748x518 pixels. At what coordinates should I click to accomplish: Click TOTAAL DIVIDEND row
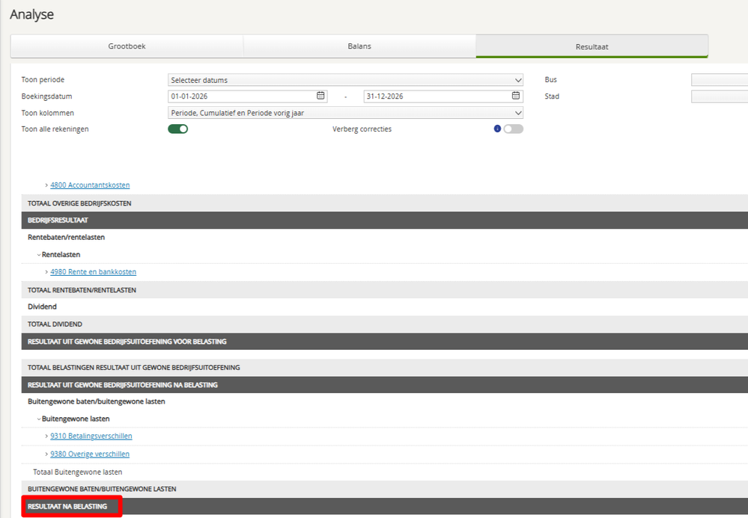[x=385, y=324]
